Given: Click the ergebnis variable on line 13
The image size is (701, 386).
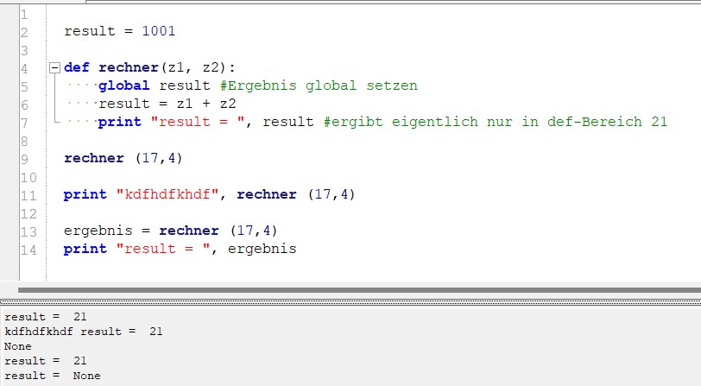Looking at the screenshot, I should (98, 231).
